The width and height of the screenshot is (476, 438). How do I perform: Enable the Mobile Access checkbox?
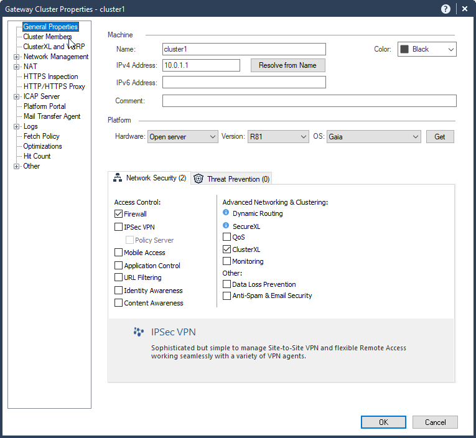pyautogui.click(x=118, y=253)
